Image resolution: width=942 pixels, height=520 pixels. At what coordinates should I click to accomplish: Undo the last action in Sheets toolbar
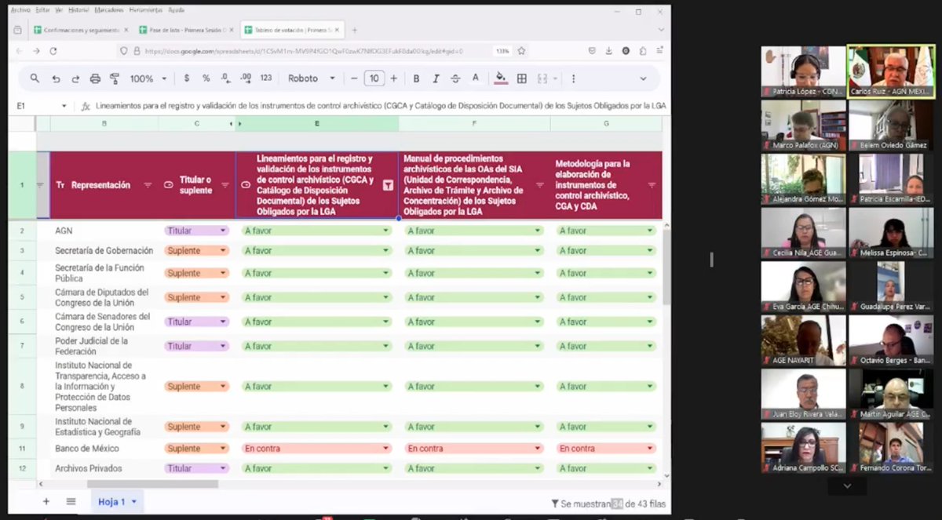[x=56, y=78]
